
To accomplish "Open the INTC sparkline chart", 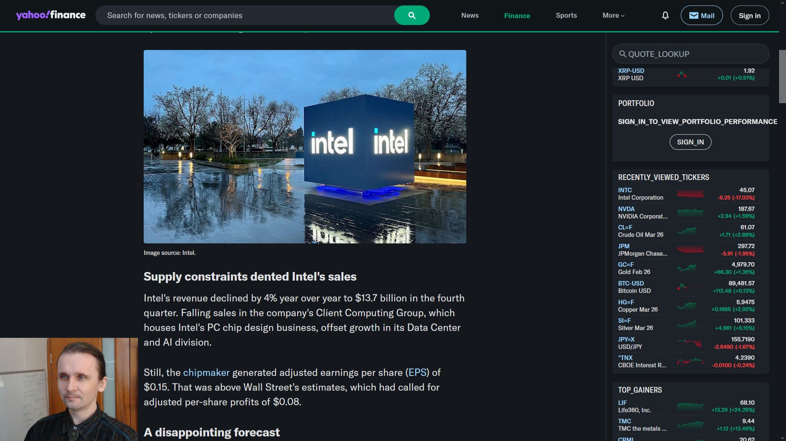I will (690, 194).
